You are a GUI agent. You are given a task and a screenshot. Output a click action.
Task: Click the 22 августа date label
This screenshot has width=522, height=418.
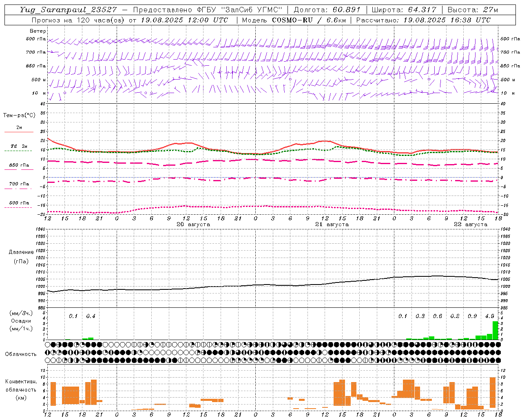click(471, 225)
